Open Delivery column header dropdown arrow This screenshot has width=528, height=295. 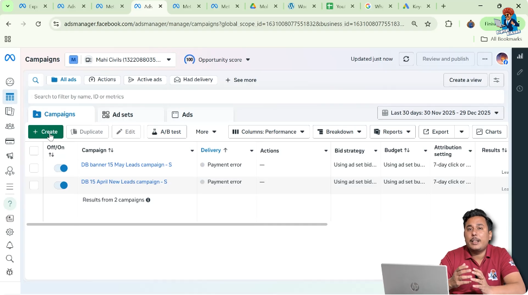[251, 150]
